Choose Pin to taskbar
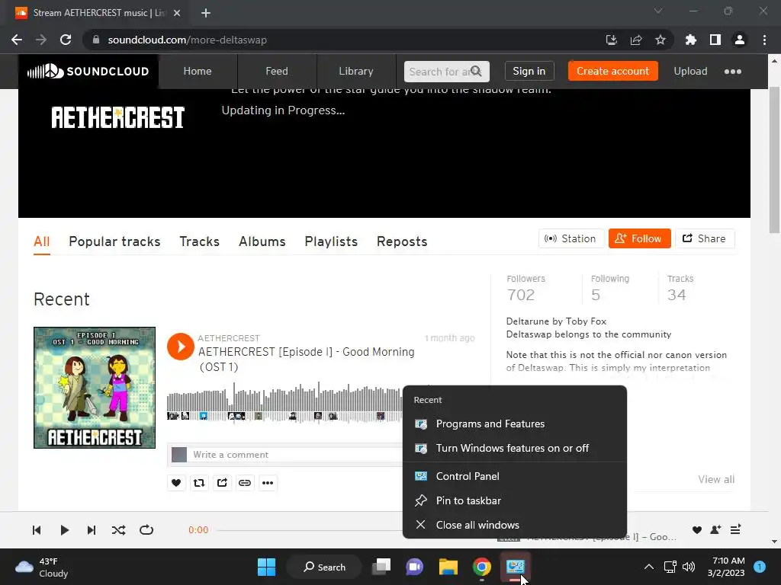This screenshot has height=585, width=781. tap(515, 500)
